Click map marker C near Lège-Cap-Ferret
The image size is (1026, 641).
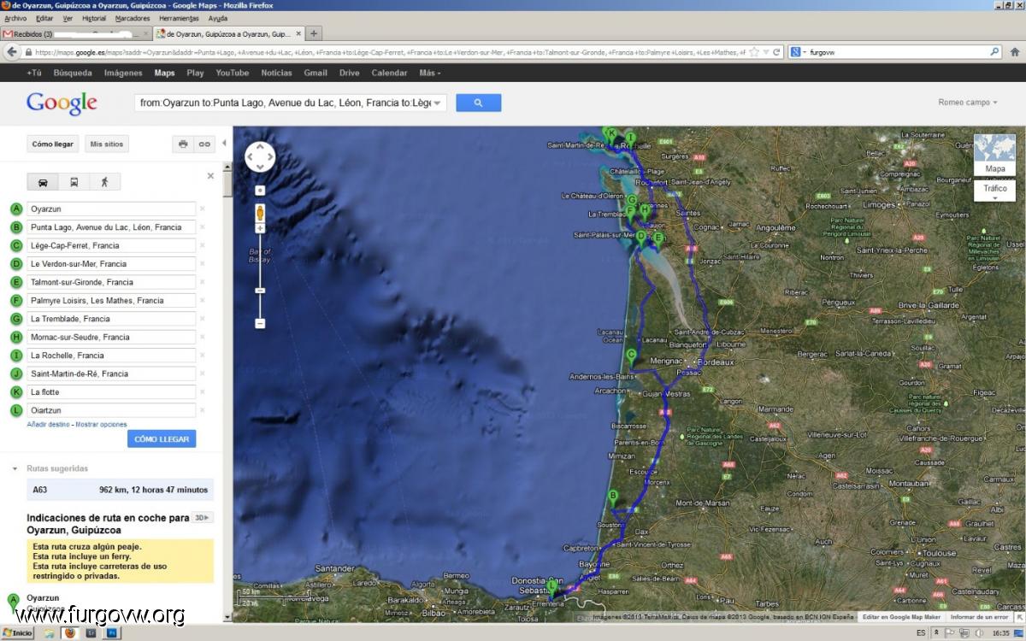632,357
